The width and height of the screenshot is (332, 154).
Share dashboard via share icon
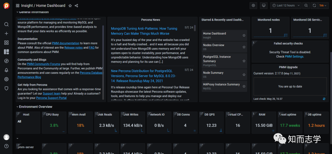pos(77,6)
